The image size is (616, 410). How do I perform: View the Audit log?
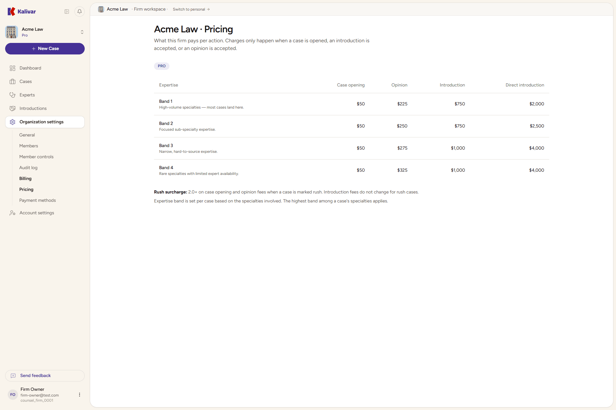click(x=28, y=168)
